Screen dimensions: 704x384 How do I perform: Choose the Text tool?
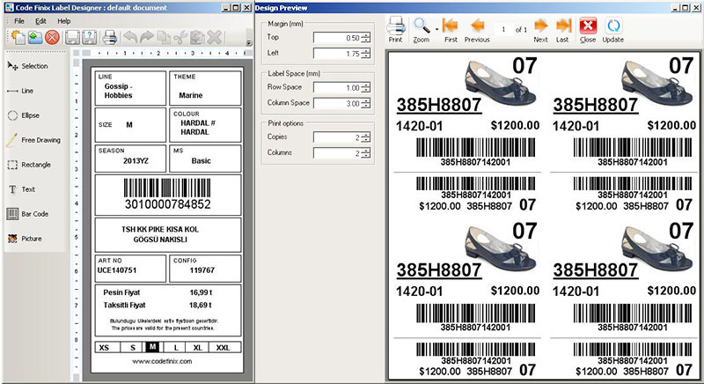21,189
